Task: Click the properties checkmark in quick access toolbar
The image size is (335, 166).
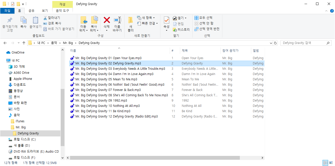Action: pyautogui.click(x=13, y=4)
